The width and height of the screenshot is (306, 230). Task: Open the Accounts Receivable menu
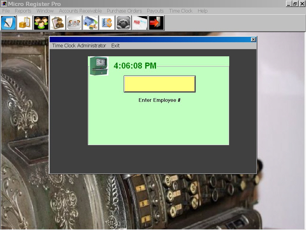click(x=80, y=11)
